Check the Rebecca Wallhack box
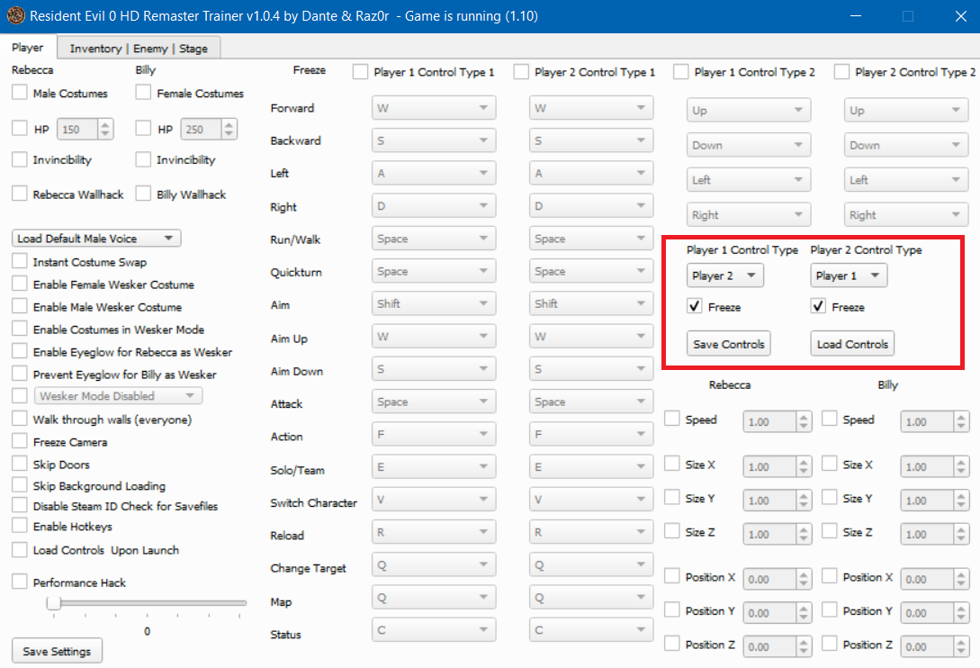The width and height of the screenshot is (980, 668). tap(20, 194)
